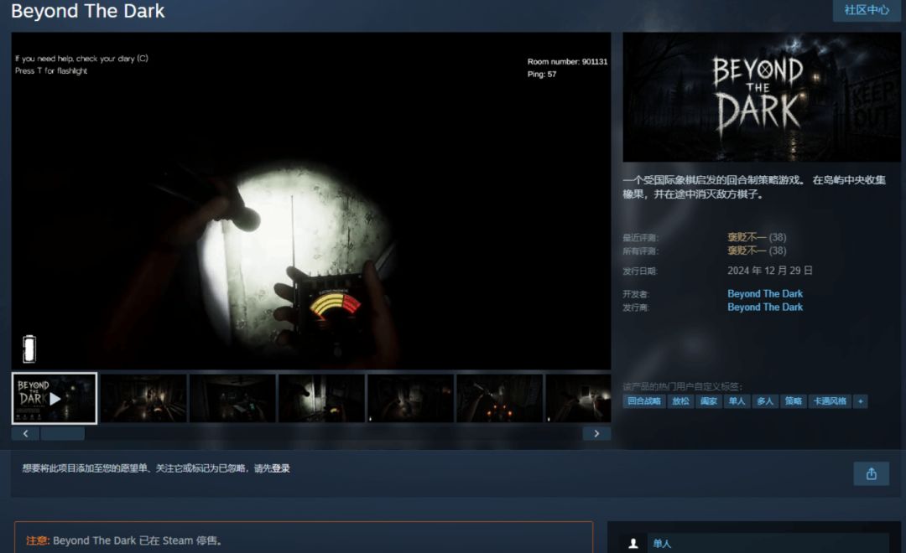
Task: Click the right arrow of thumbnail strip
Action: point(597,433)
